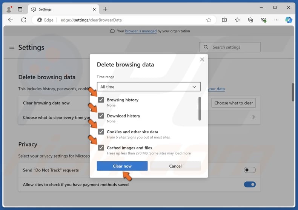Open the your data link
This screenshot has height=210, width=298.
[x=216, y=89]
